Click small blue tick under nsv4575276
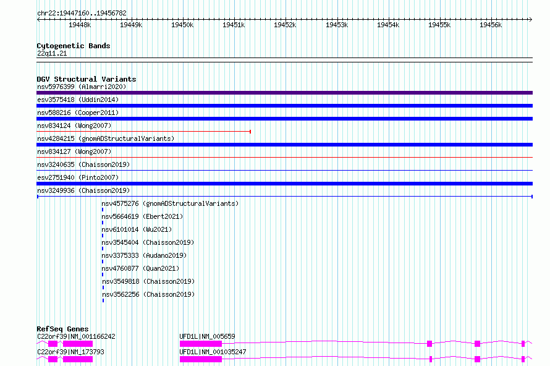The image size is (550, 366). point(103,210)
